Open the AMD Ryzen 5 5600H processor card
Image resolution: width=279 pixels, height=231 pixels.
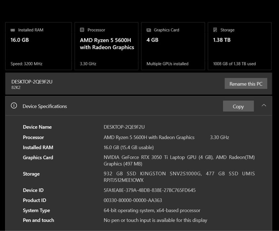coord(106,46)
